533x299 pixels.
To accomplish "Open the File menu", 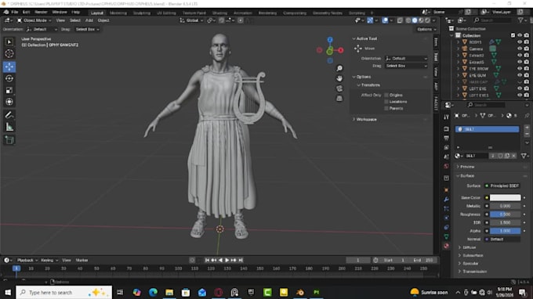I will click(15, 13).
